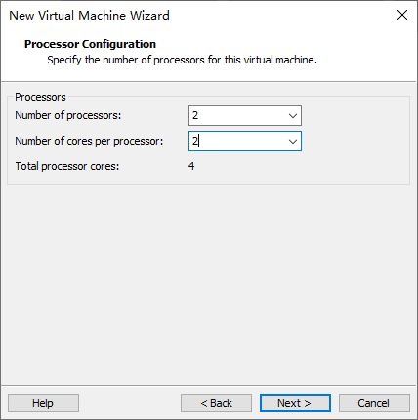Select the total cores value 4
418x420 pixels.
(191, 166)
